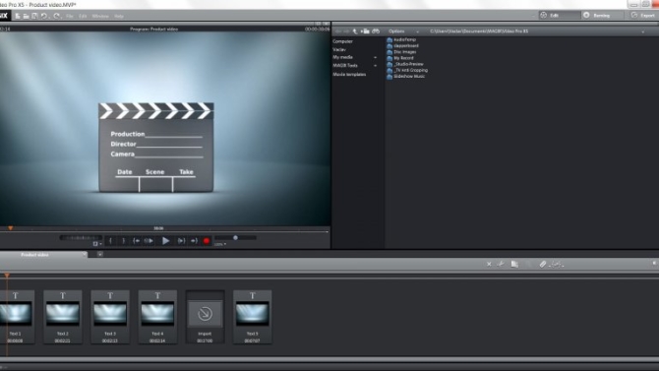Viewport: 659px width, 371px height.
Task: Click the red Record button
Action: pyautogui.click(x=207, y=241)
